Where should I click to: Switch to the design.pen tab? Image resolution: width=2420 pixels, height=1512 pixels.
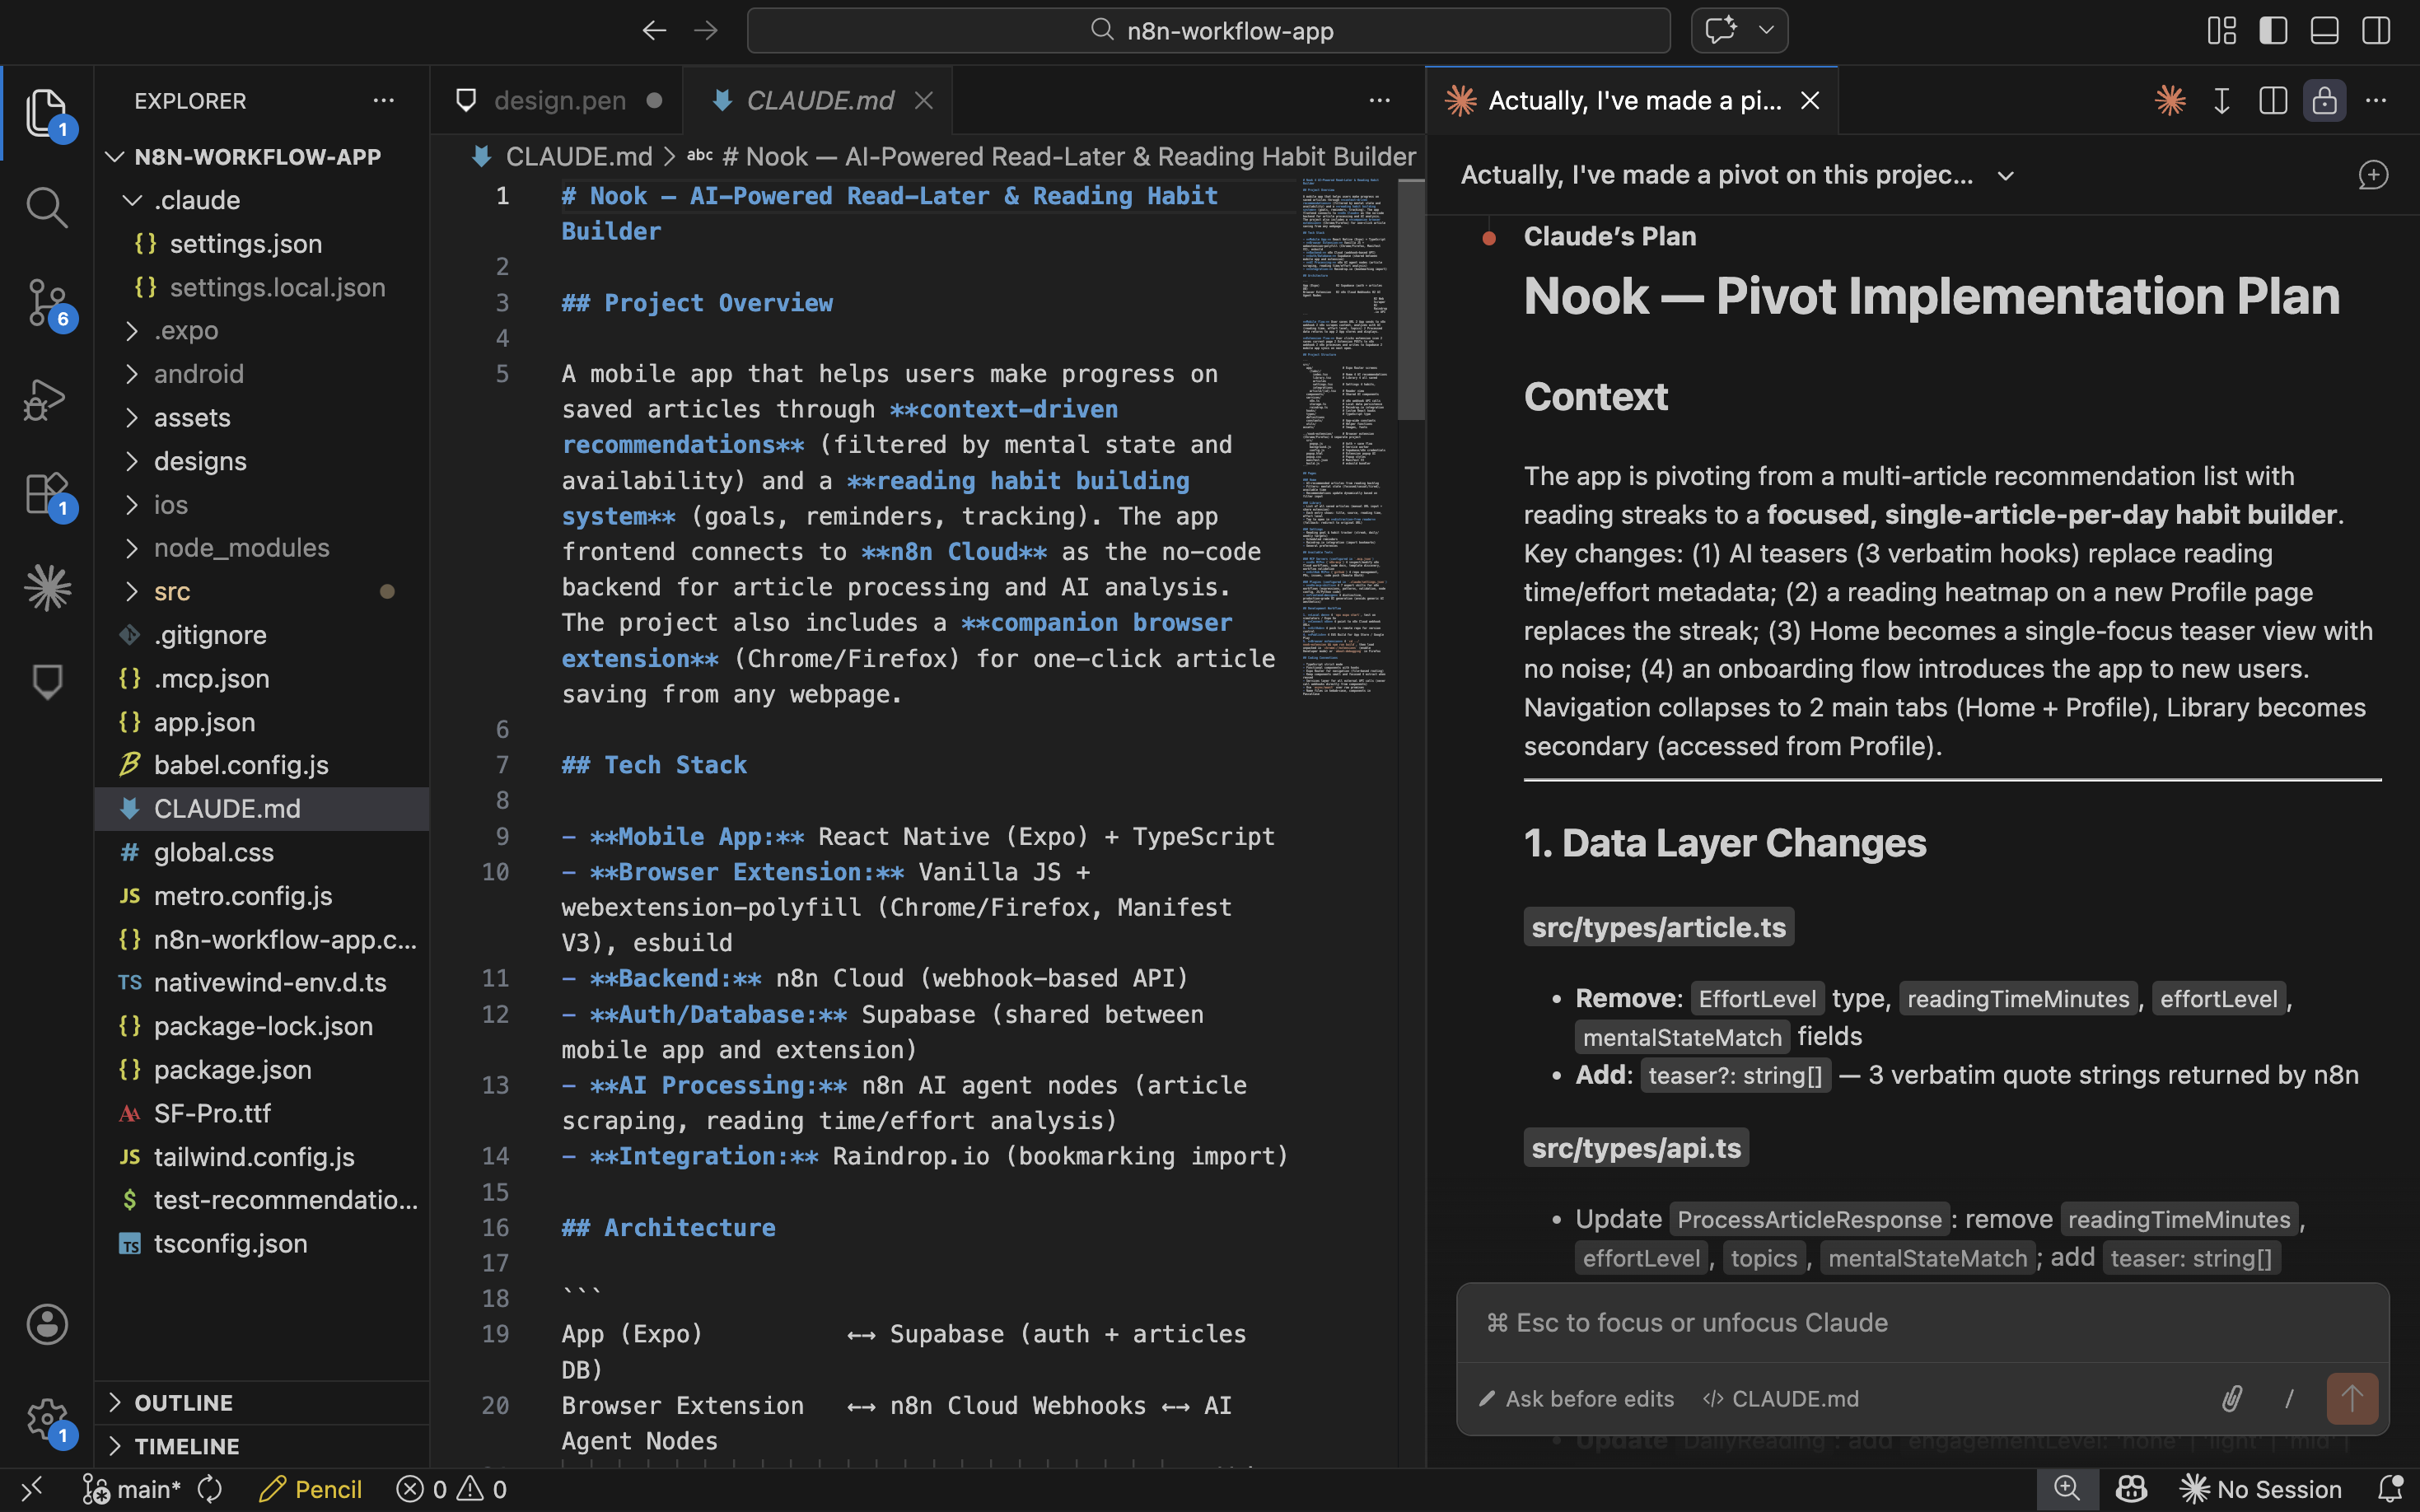coord(558,100)
